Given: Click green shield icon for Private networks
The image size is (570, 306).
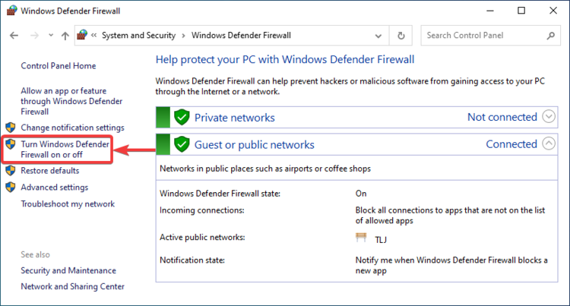Looking at the screenshot, I should [x=182, y=117].
